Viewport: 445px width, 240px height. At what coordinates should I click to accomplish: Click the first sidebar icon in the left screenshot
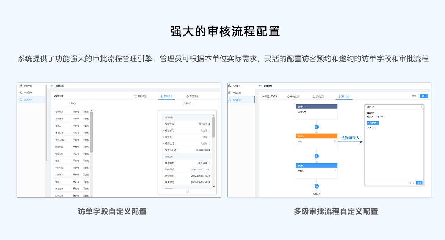click(x=21, y=86)
